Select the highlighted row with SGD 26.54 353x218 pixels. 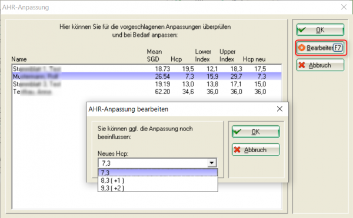[146, 76]
